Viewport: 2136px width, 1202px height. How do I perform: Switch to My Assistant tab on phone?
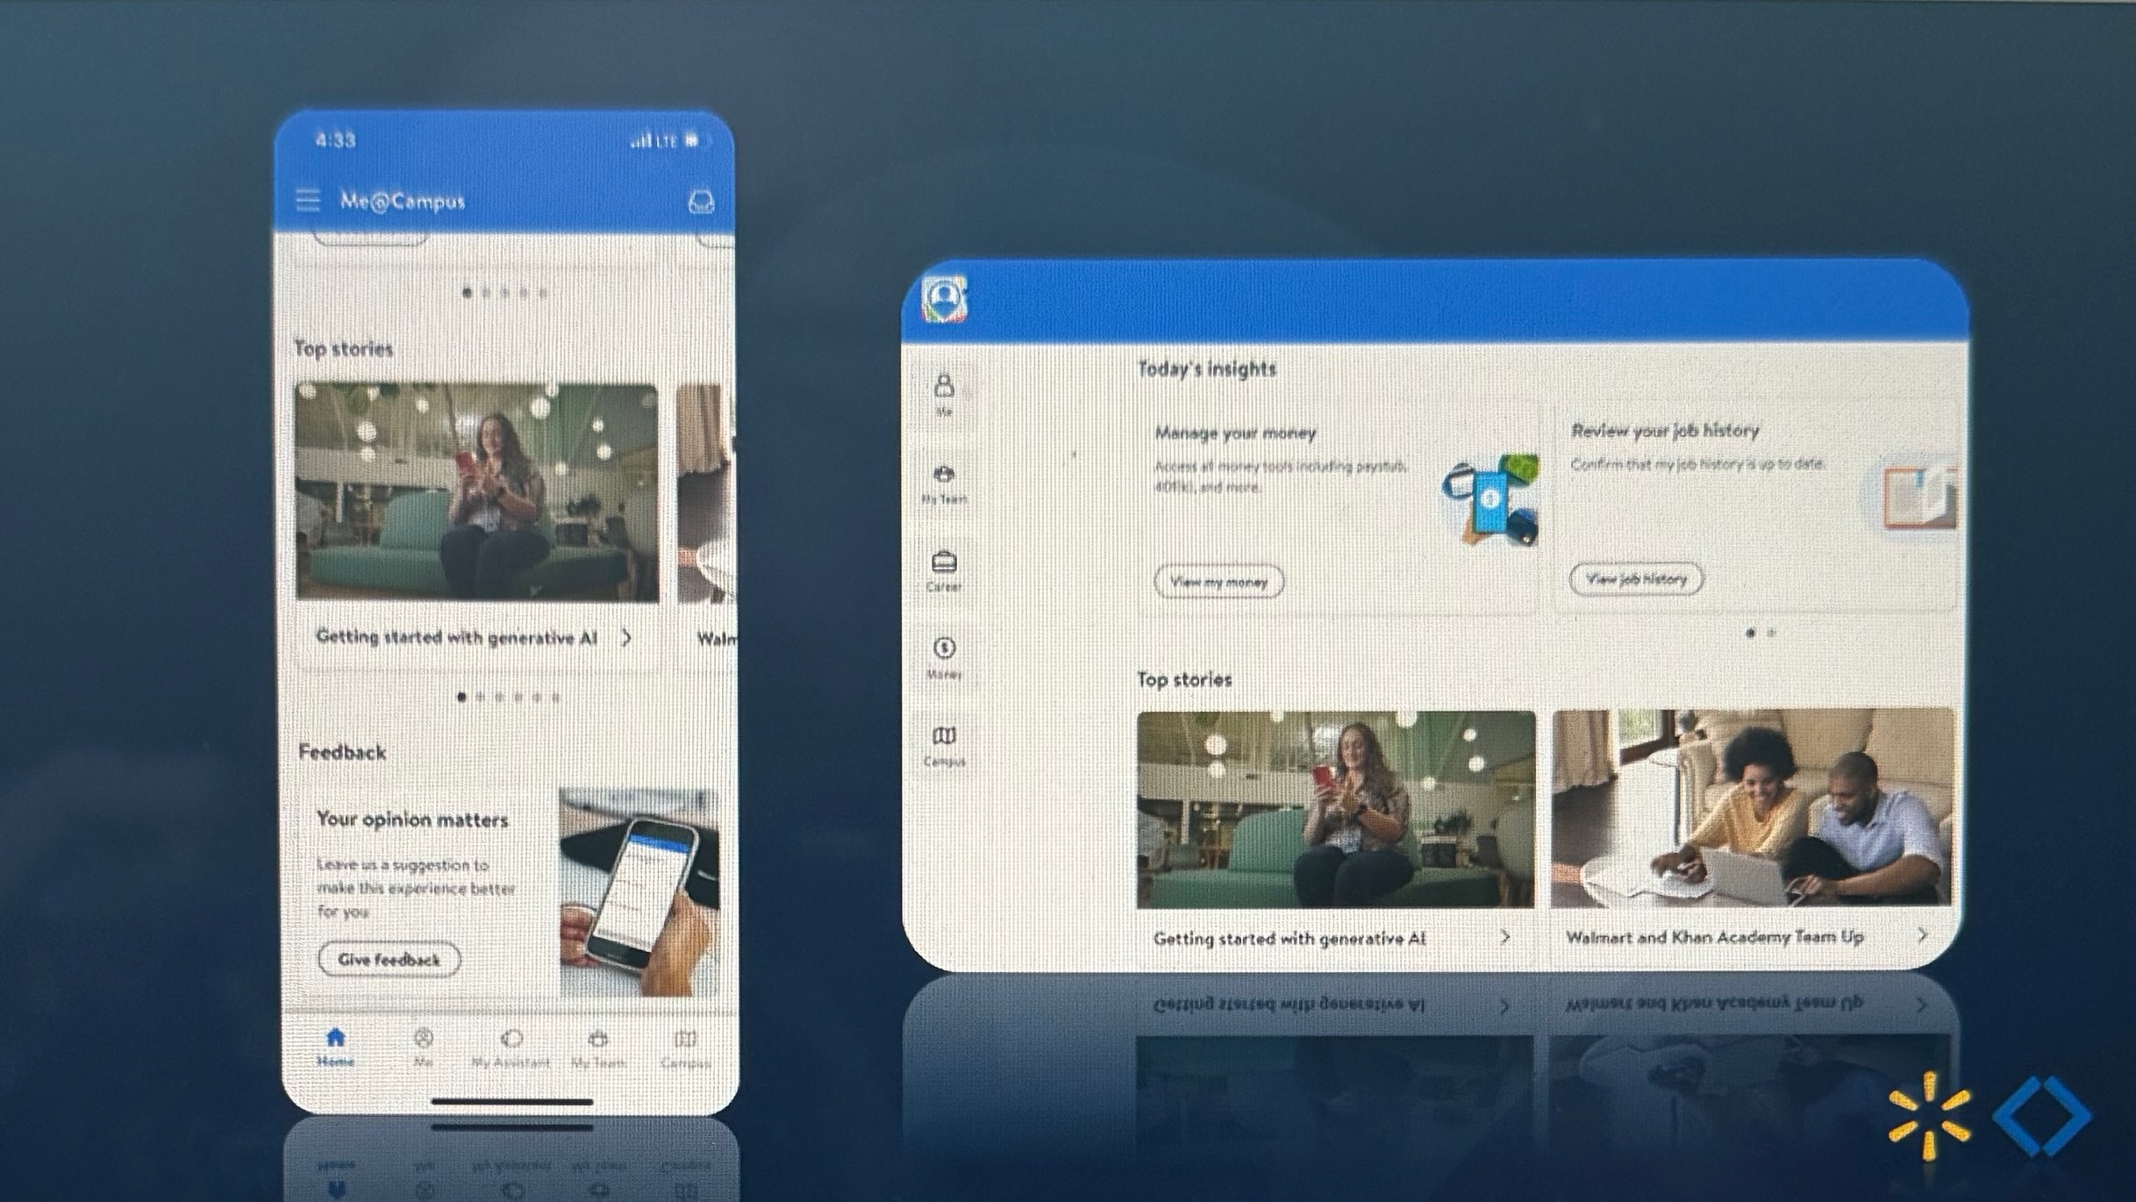click(x=511, y=1048)
